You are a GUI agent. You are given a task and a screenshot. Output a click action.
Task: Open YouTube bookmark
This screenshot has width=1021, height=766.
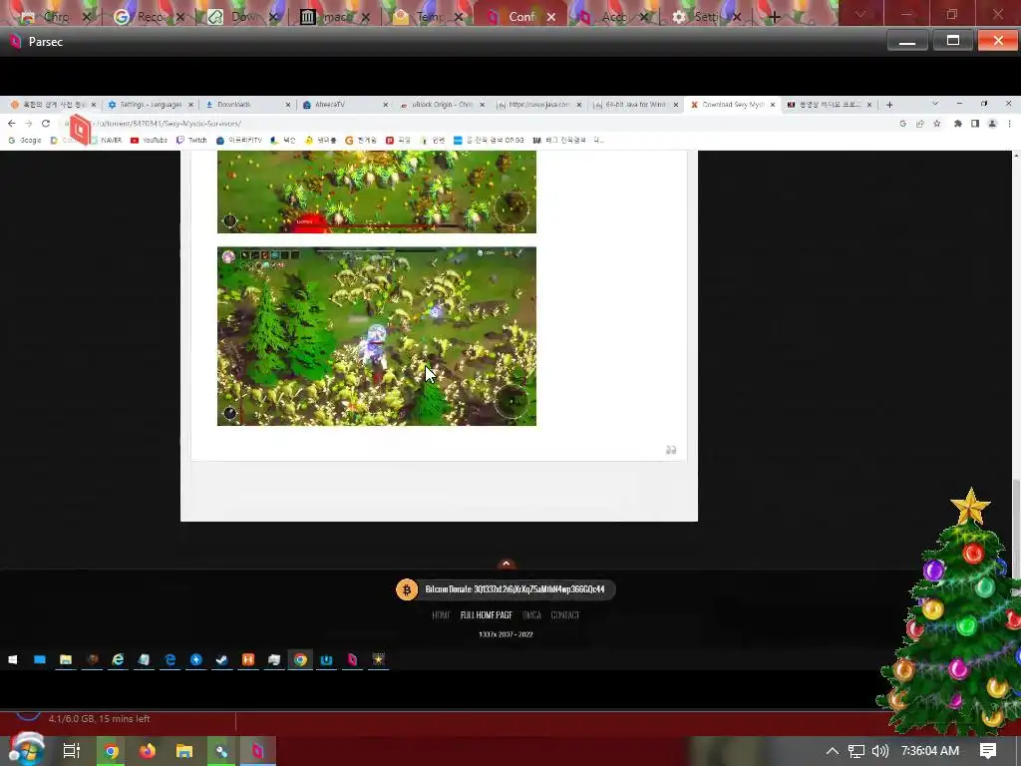click(x=150, y=140)
